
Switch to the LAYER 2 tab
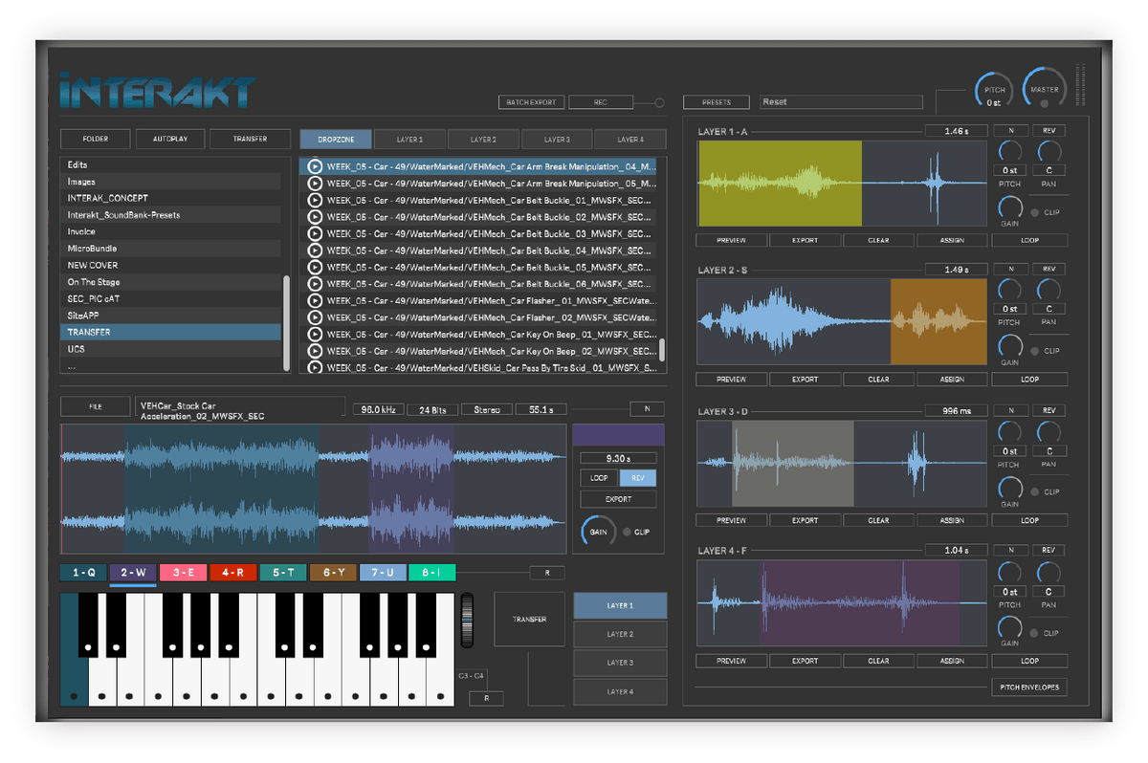(483, 140)
